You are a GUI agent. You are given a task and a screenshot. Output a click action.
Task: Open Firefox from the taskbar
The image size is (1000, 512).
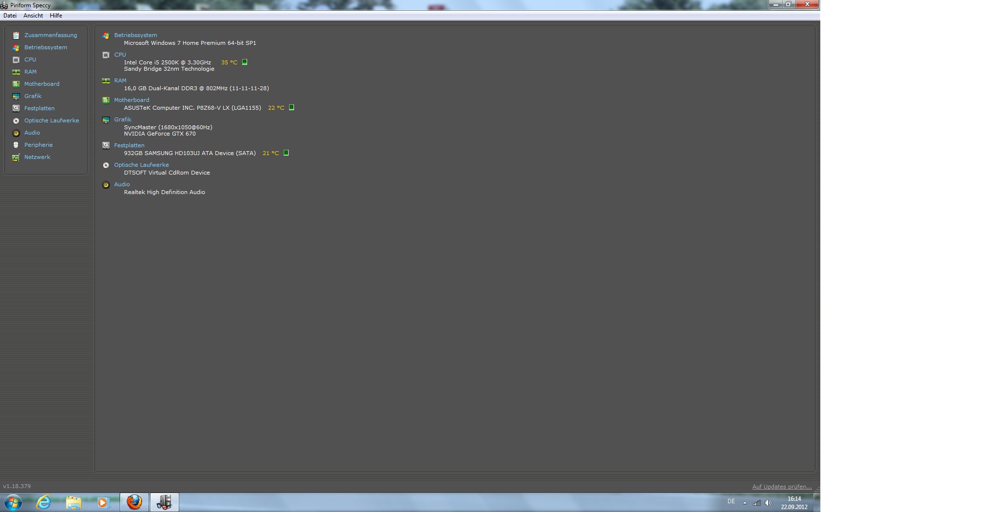coord(134,502)
